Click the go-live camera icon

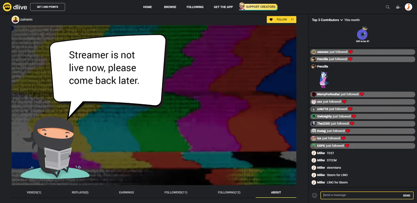[x=398, y=7]
